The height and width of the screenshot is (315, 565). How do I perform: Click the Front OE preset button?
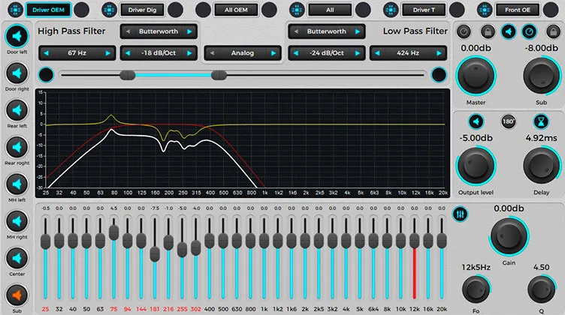518,10
